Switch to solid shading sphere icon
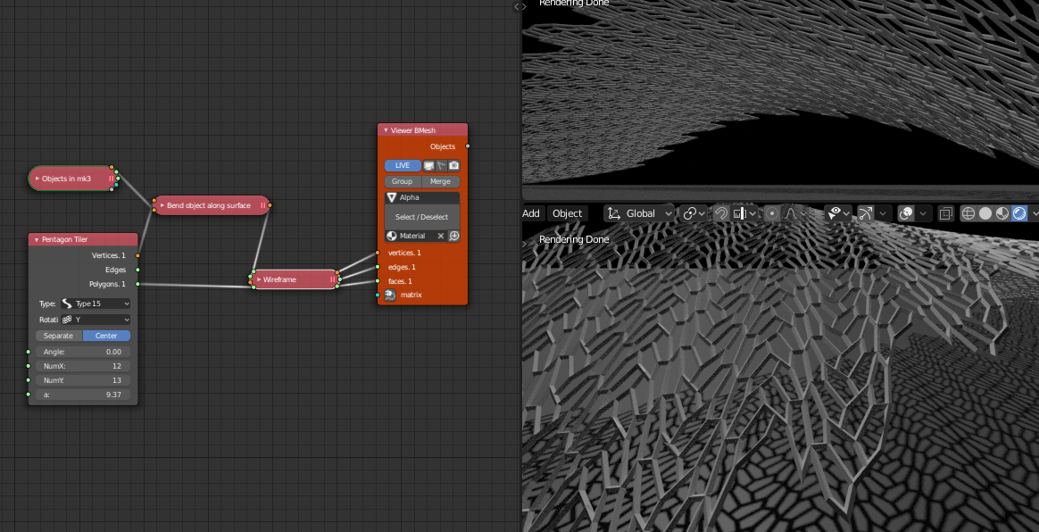1039x532 pixels. (985, 213)
